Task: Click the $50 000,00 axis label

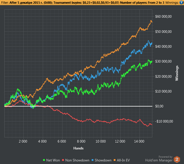Action: 163,32
